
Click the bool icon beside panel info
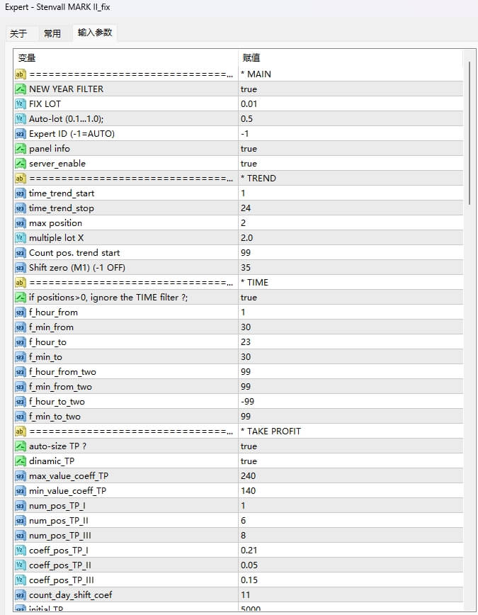[21, 149]
